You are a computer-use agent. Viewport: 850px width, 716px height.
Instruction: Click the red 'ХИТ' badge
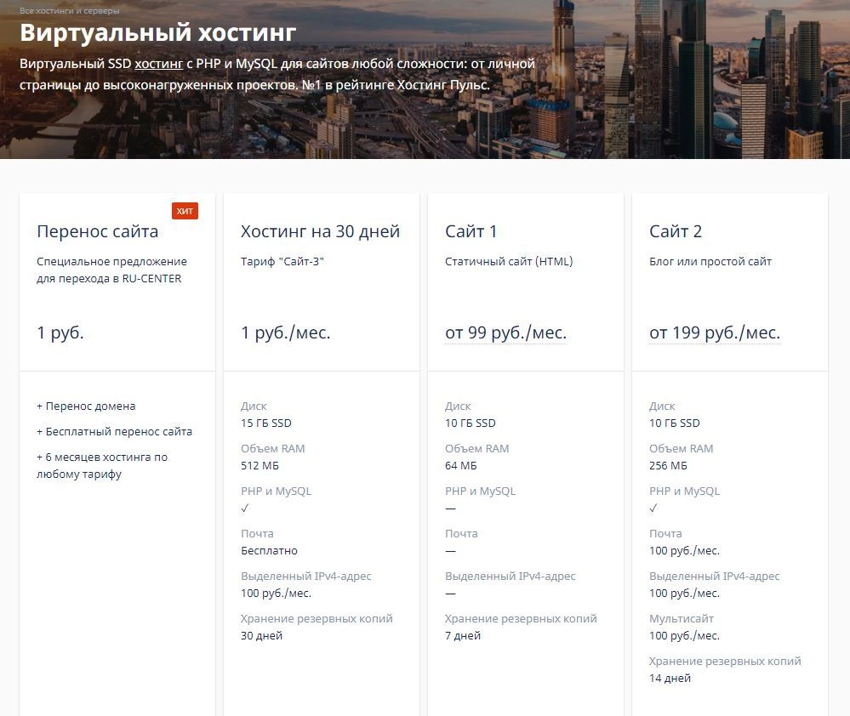tap(185, 211)
